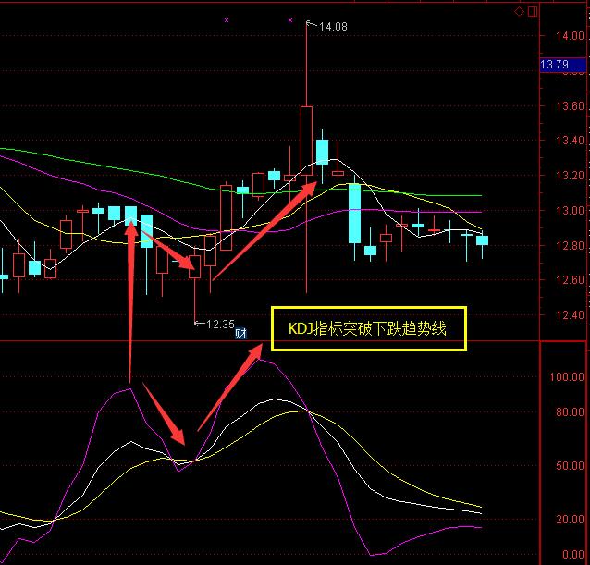This screenshot has width=590, height=565.
Task: Click the left magenta x marker at top
Action: (227, 19)
